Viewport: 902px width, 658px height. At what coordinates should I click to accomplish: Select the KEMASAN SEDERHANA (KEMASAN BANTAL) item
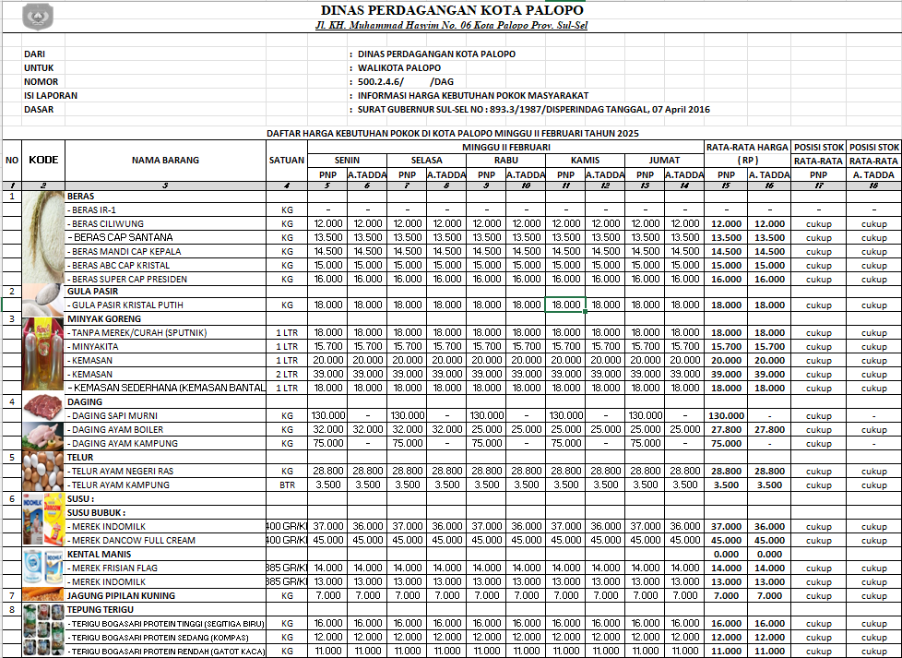point(166,388)
